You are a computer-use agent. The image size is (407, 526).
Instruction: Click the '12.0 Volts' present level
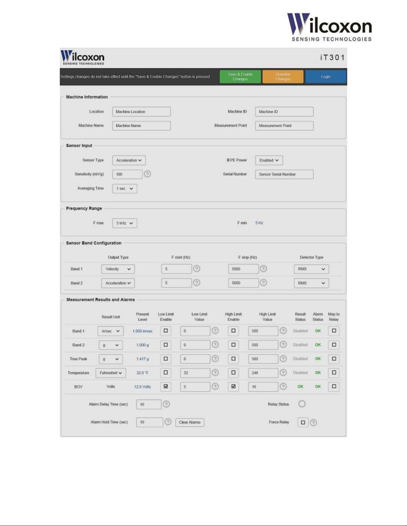[x=143, y=387]
